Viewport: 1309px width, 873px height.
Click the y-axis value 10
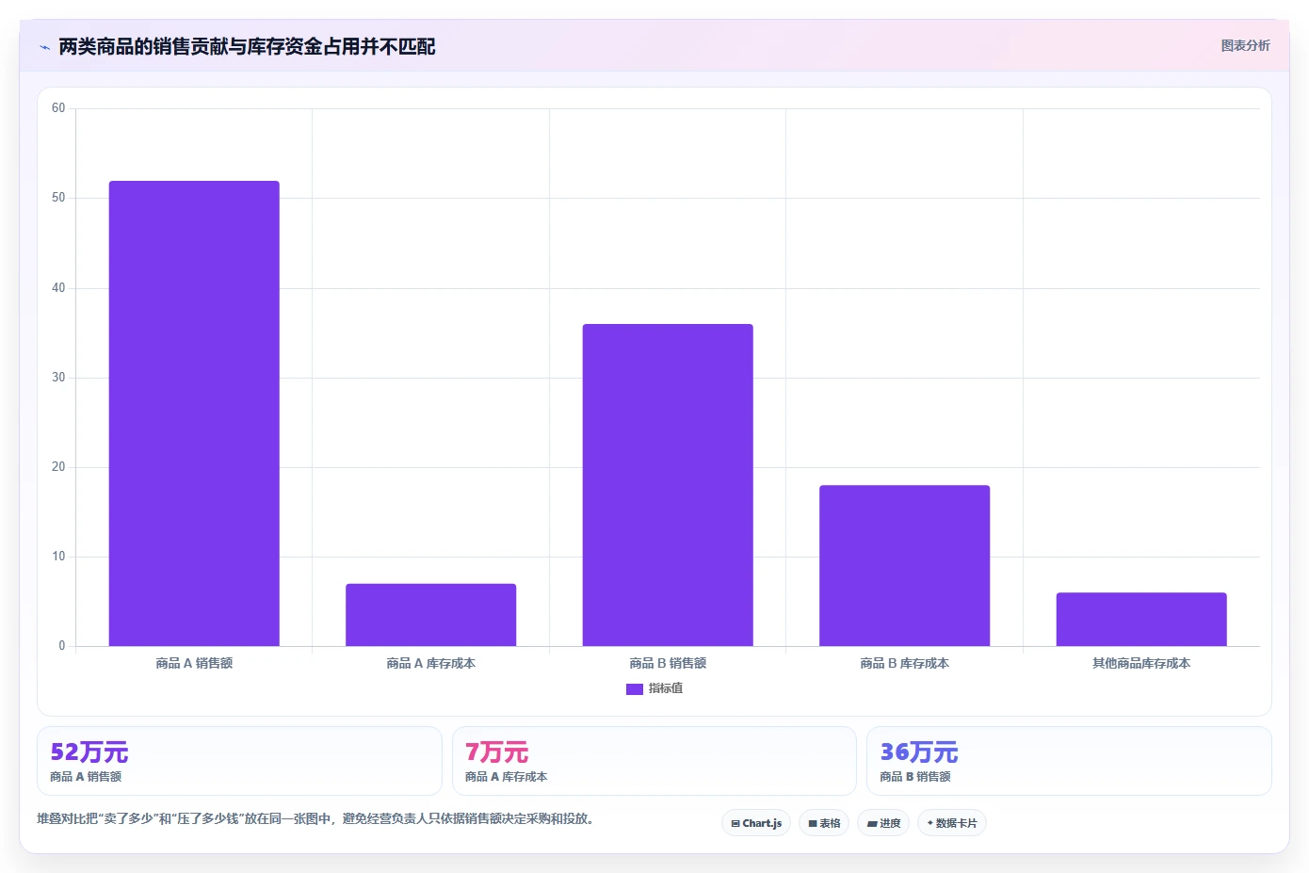pyautogui.click(x=58, y=557)
